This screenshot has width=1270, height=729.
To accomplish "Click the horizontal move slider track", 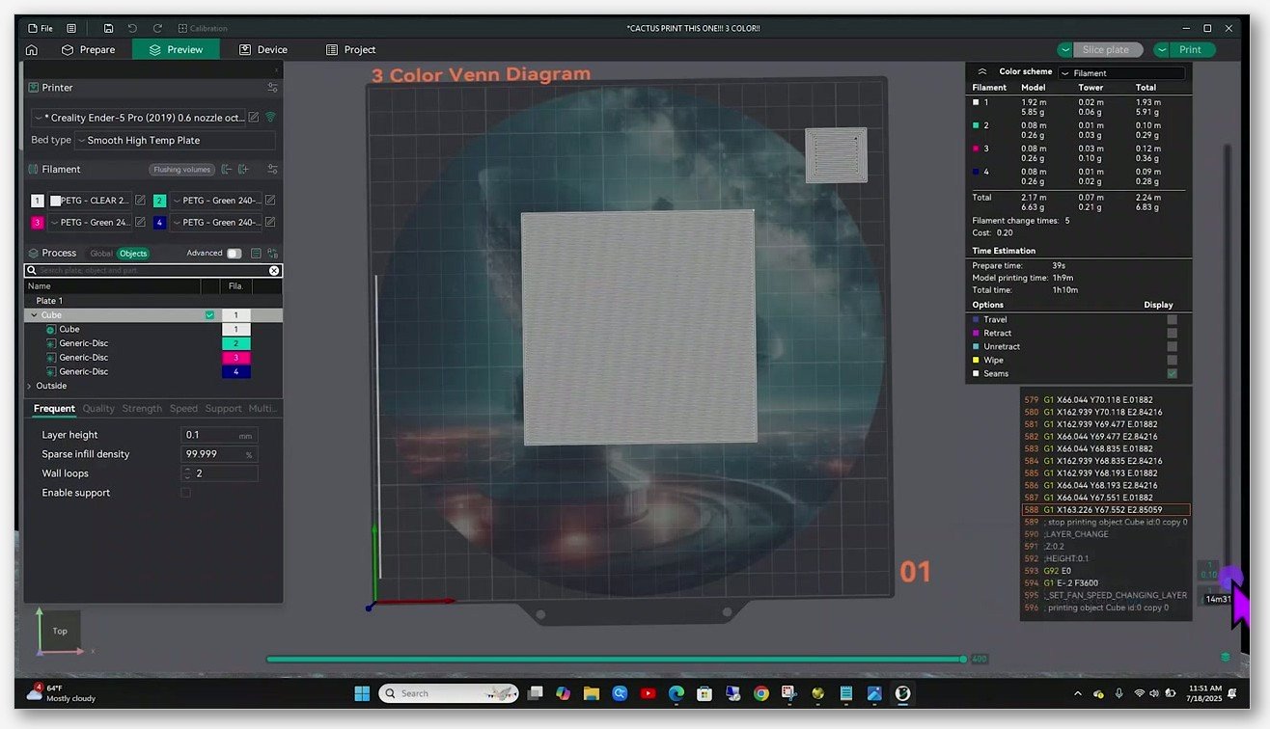I will pyautogui.click(x=614, y=660).
